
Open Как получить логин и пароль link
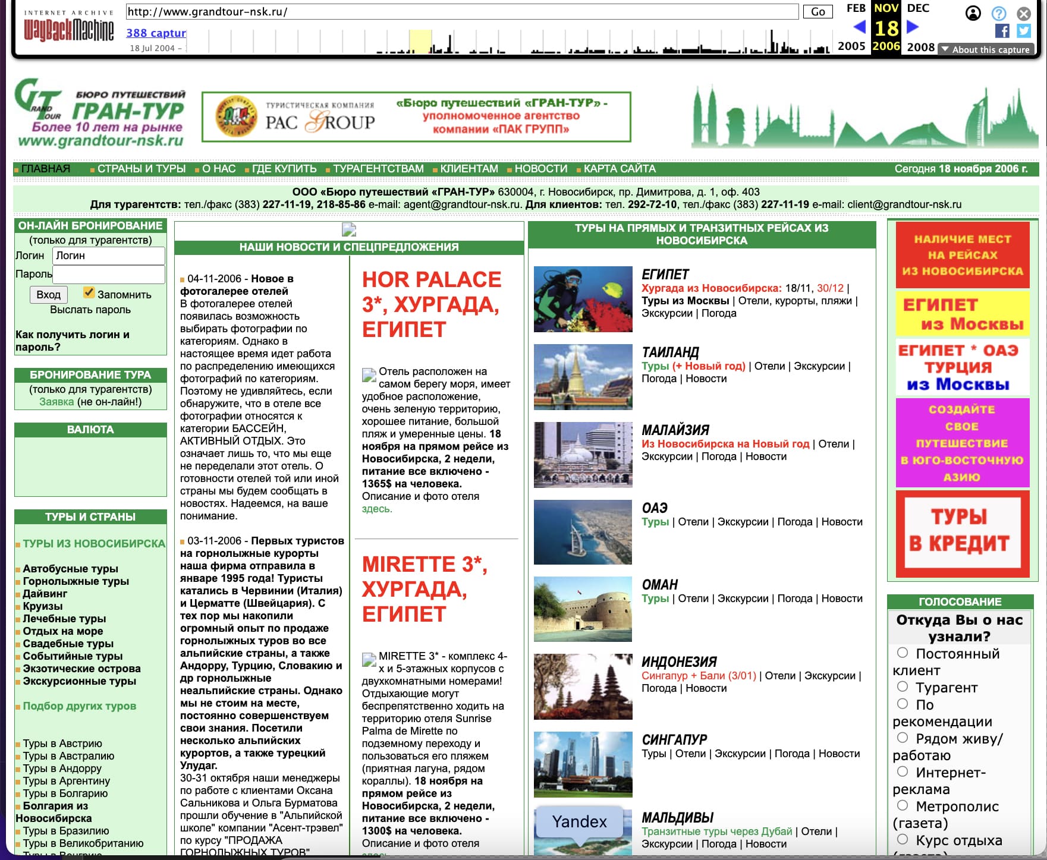click(x=73, y=341)
